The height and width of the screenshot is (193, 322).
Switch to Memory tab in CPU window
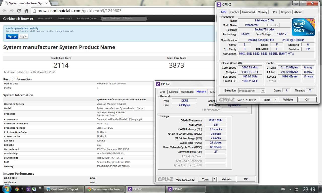(262, 12)
